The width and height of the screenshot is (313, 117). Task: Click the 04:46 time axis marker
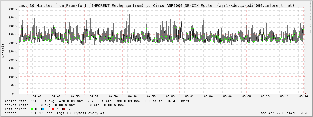[x=37, y=96]
